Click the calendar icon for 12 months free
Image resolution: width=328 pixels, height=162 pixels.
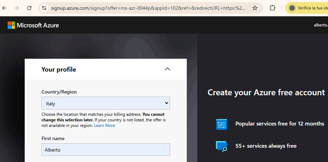point(221,124)
